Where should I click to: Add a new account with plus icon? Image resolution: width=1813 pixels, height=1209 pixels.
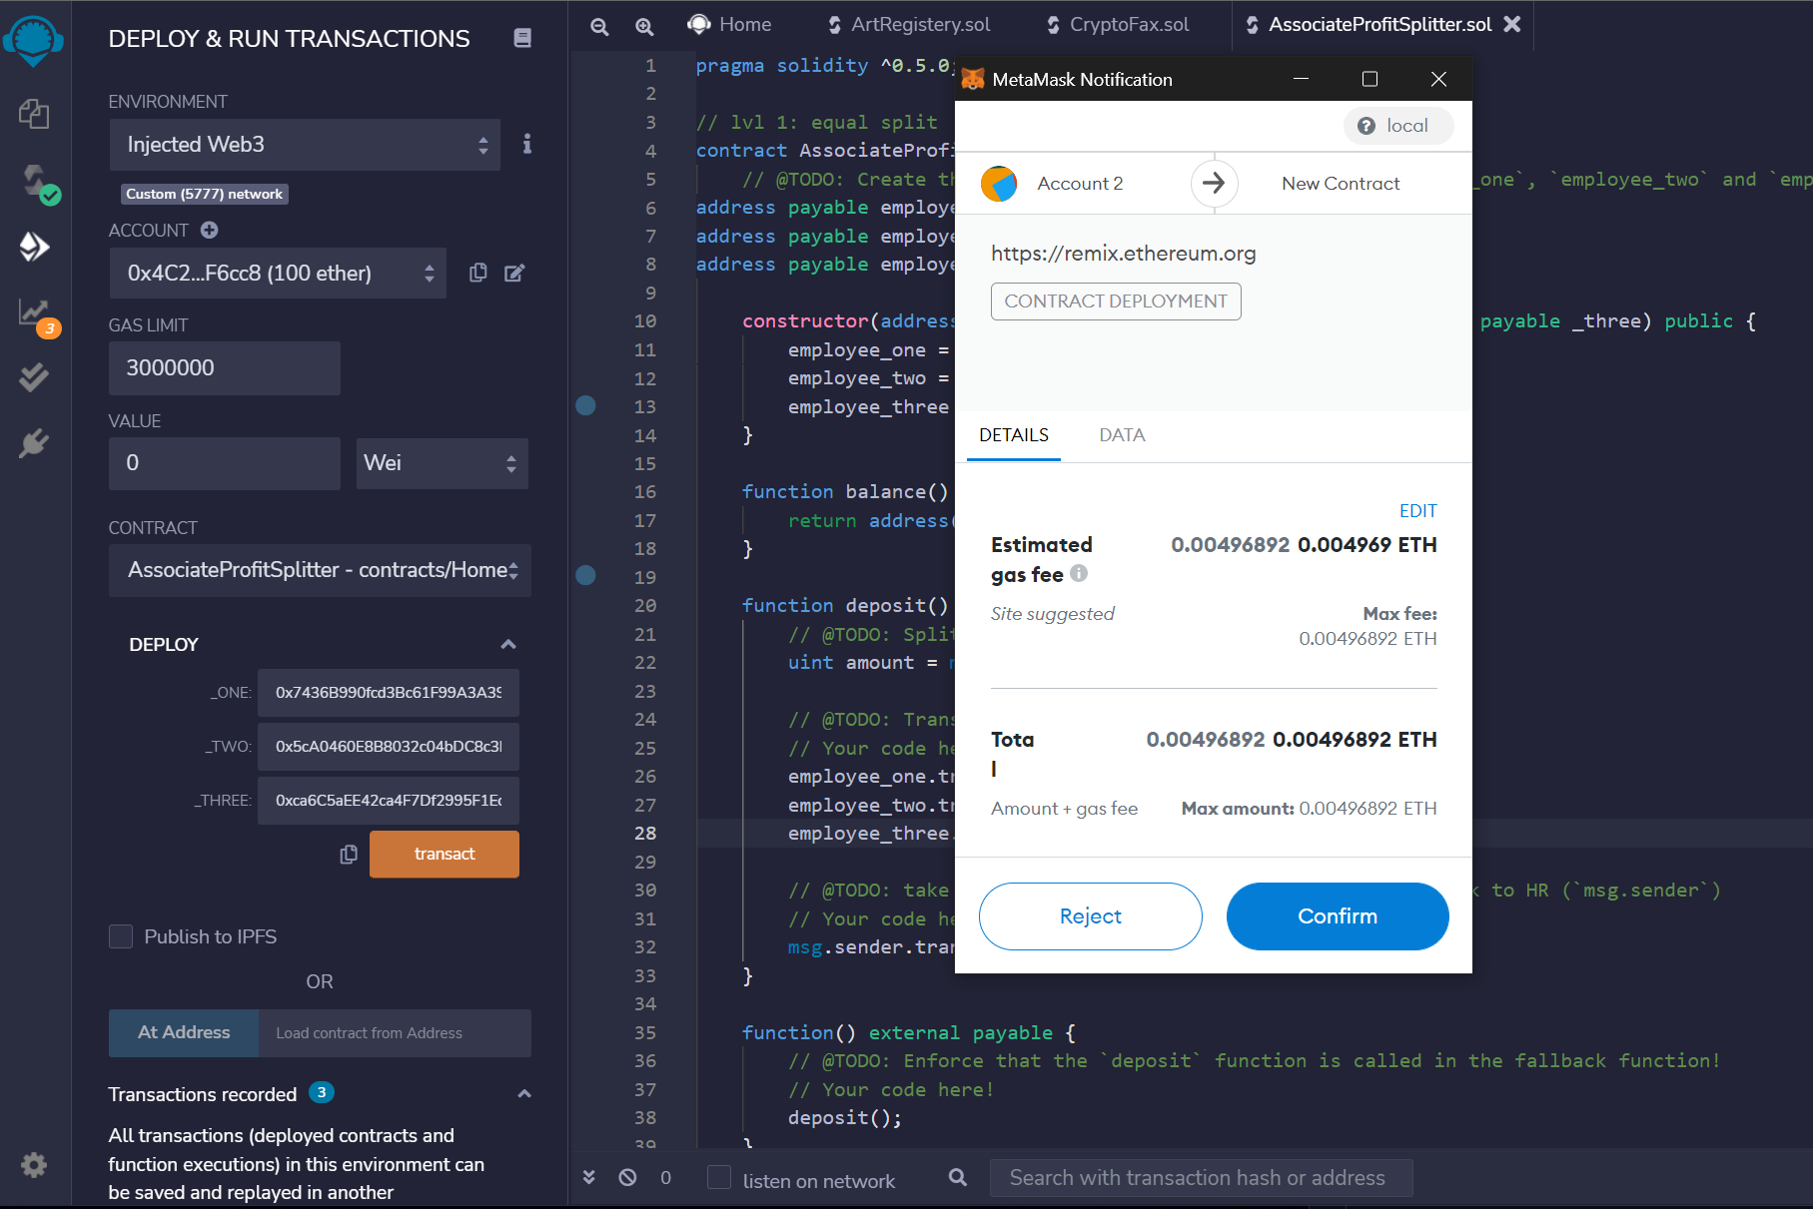[x=209, y=230]
